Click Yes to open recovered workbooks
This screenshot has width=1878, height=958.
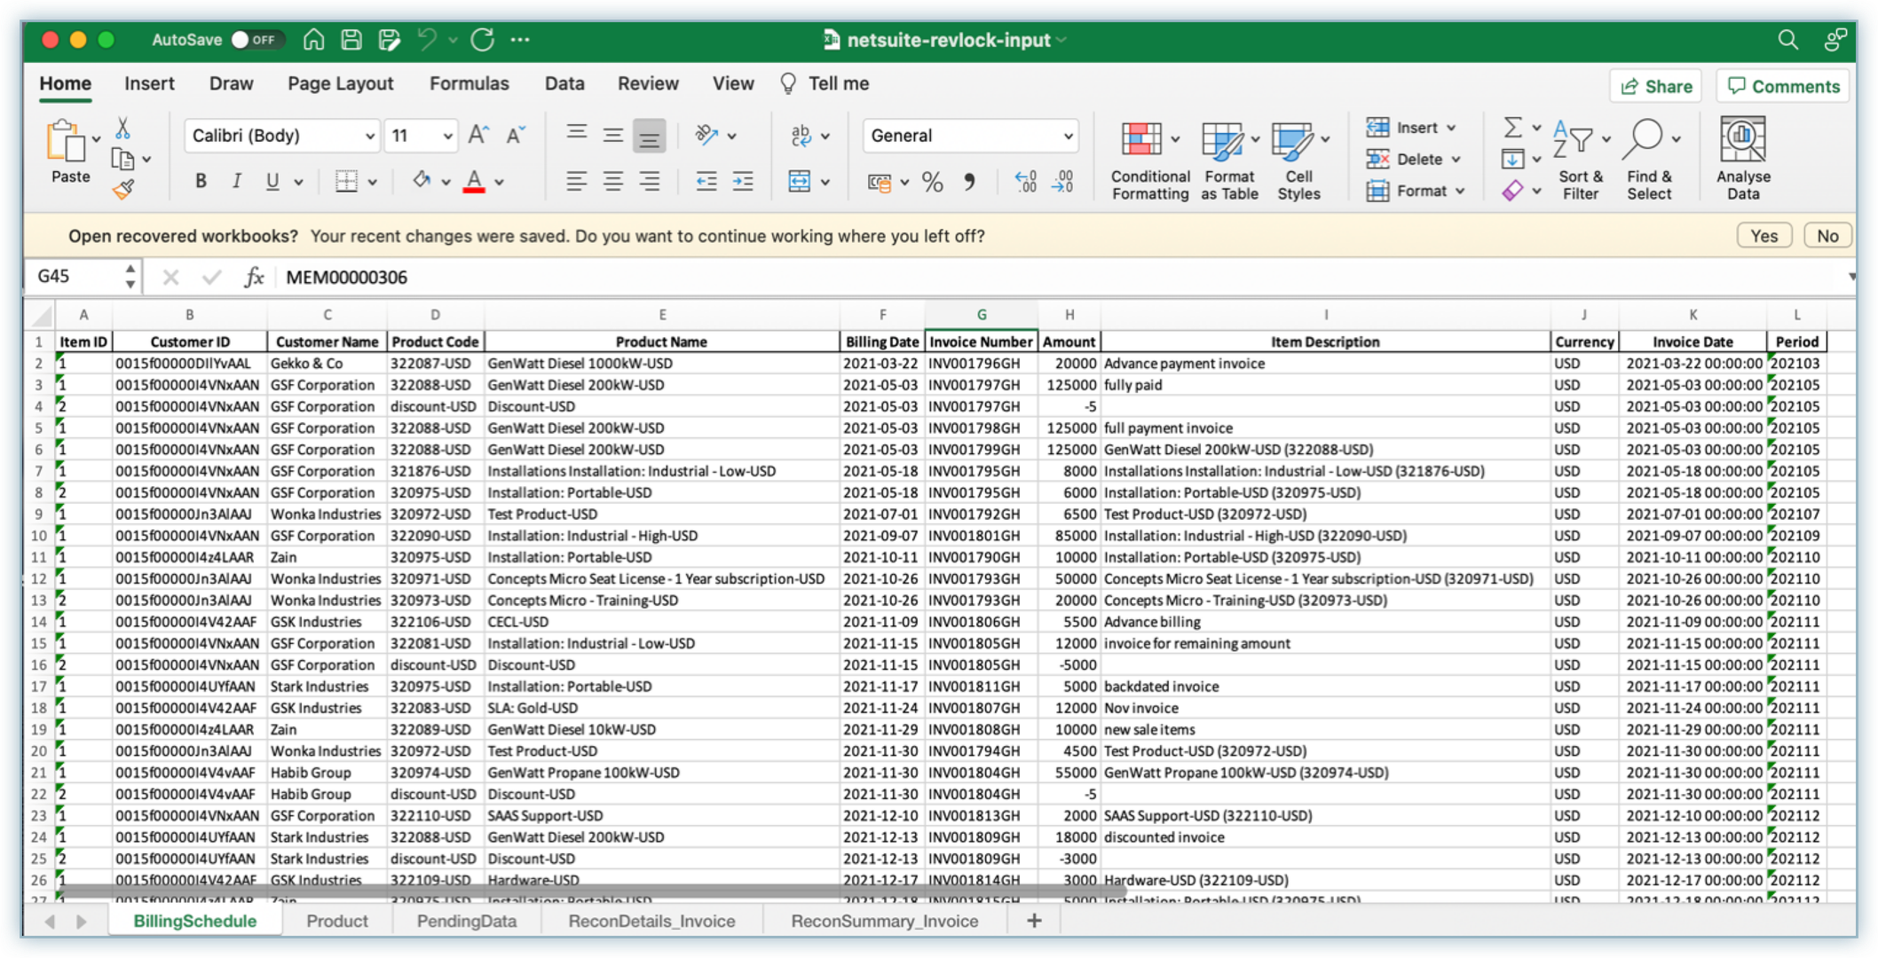click(x=1763, y=236)
